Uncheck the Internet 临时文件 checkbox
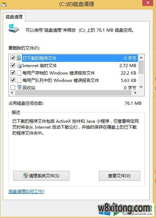Screen dimensions: 156x218 pos(13,65)
